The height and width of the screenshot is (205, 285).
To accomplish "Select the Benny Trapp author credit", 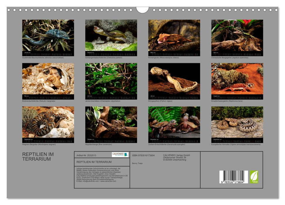I will 138,163.
